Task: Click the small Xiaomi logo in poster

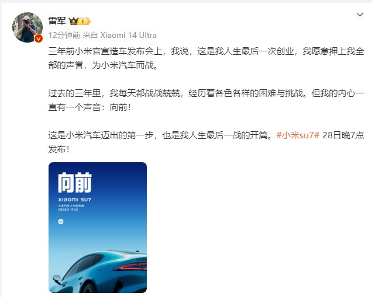Action: (x=61, y=222)
